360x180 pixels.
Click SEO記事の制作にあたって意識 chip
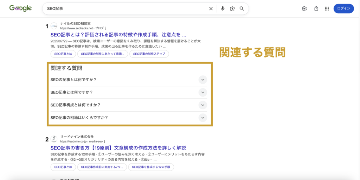tap(103, 54)
